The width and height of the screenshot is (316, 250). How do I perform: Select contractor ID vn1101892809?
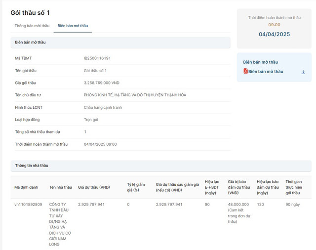pos(28,205)
